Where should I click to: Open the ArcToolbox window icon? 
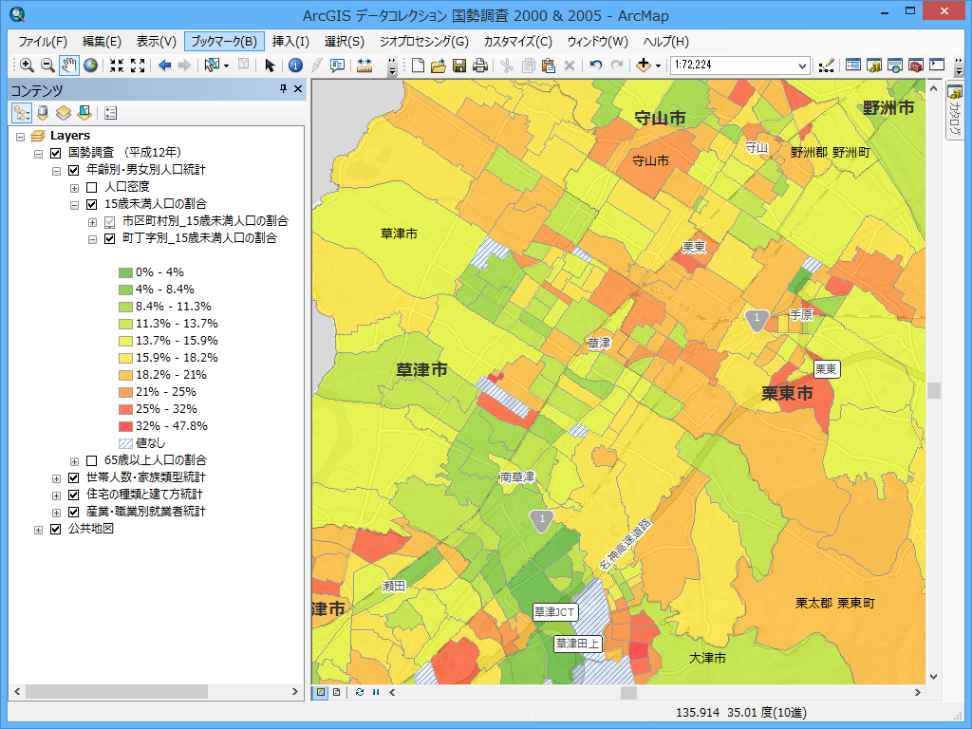coord(915,65)
